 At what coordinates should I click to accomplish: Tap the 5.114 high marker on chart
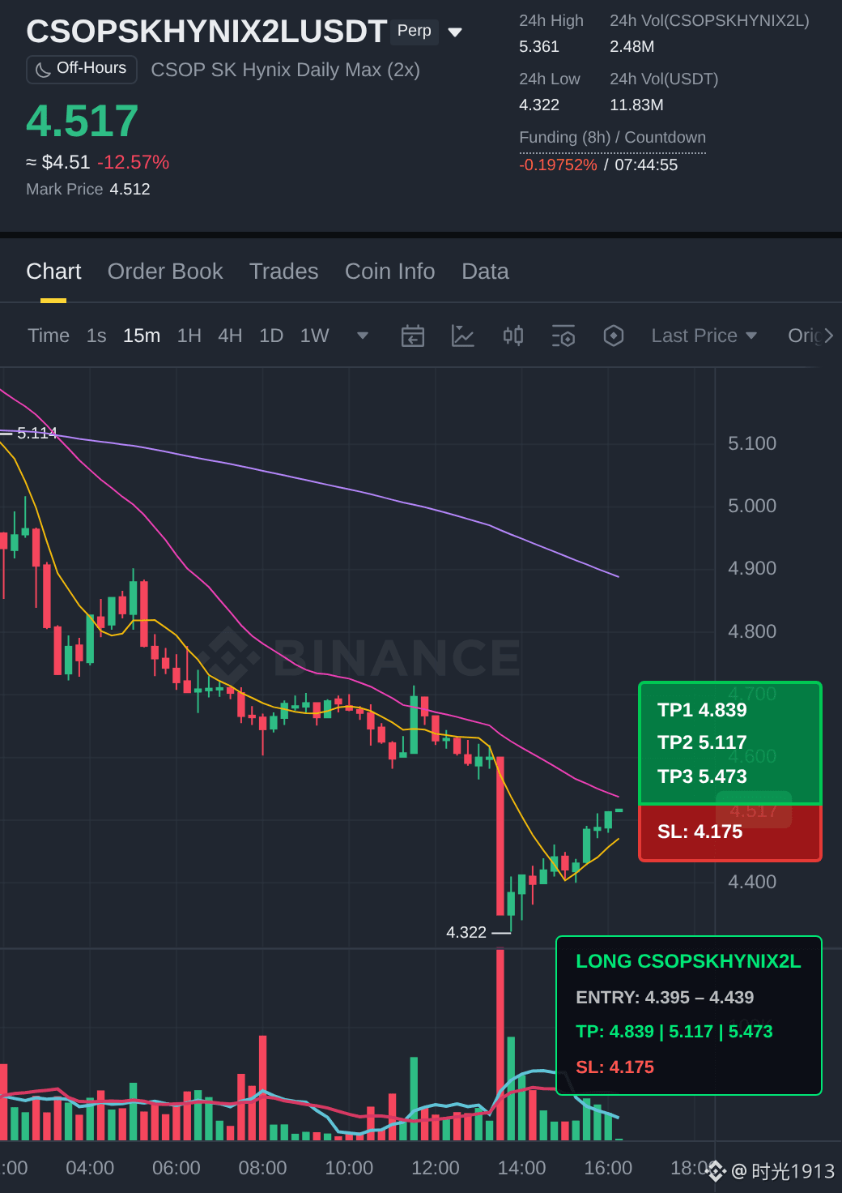(37, 433)
